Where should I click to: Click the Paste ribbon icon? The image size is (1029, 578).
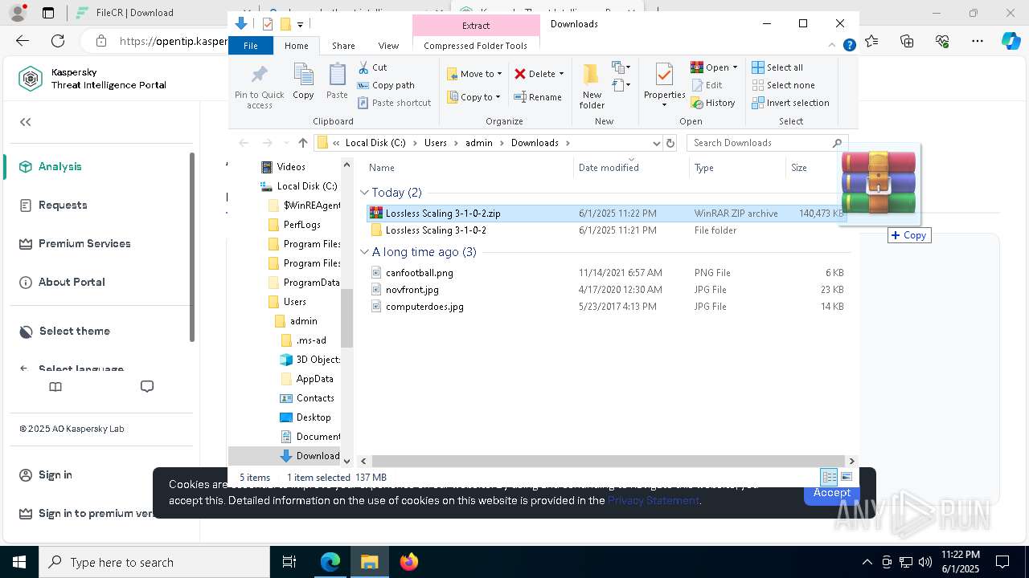click(x=337, y=82)
